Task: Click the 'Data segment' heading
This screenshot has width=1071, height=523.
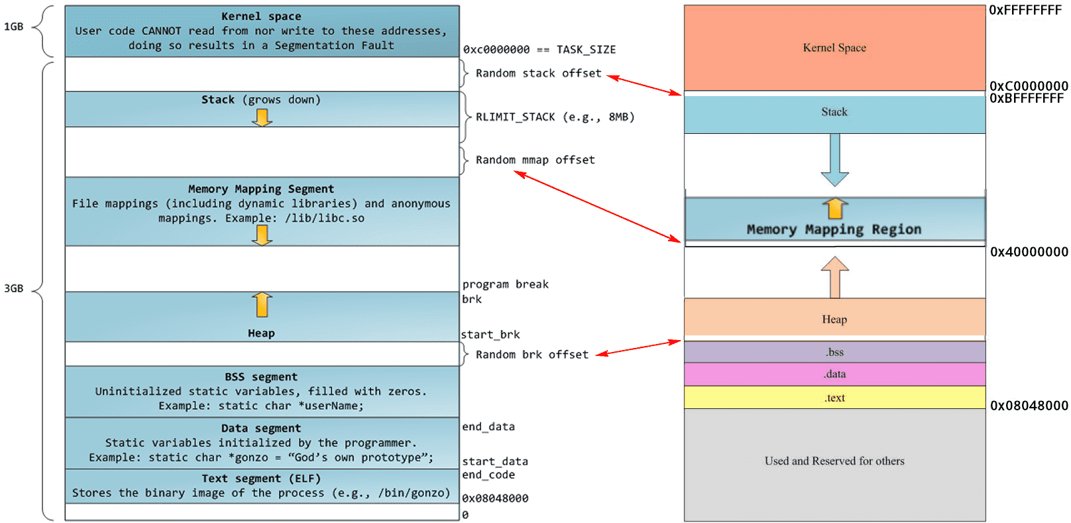Action: tap(261, 428)
